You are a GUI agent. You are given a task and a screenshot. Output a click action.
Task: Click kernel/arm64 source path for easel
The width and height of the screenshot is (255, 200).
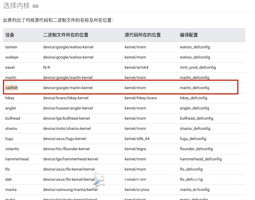click(136, 68)
